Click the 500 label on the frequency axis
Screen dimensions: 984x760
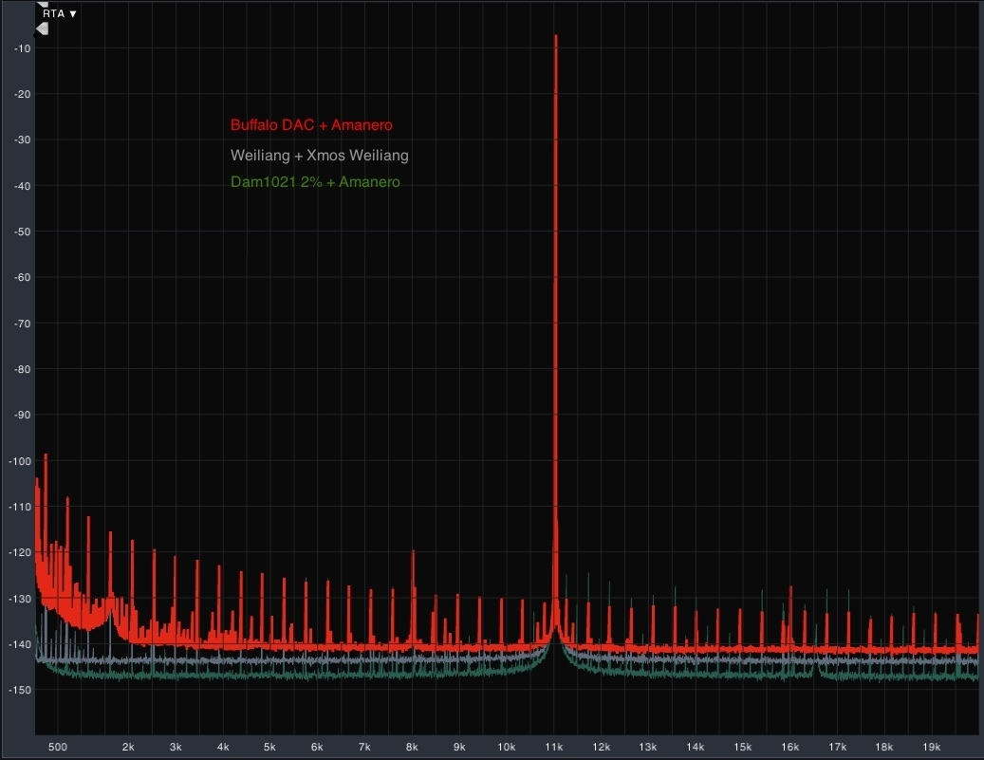pyautogui.click(x=58, y=747)
